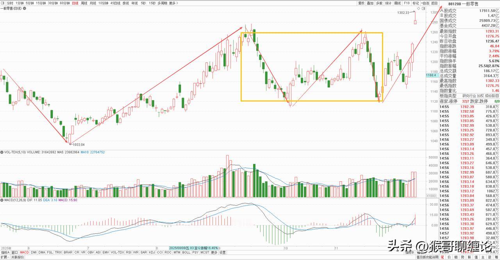Select the 5秒 period
Screen dimensions: 500x260
(x=143, y=3)
